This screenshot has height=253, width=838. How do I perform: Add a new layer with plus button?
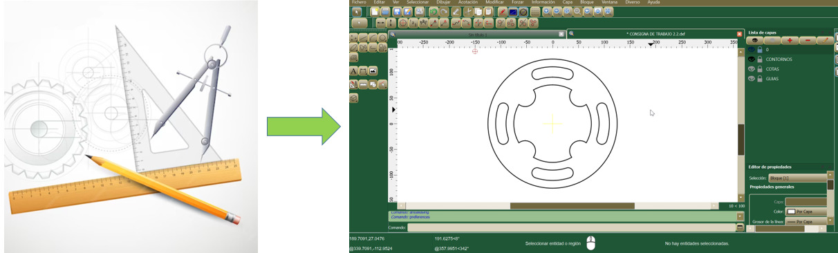coord(790,41)
